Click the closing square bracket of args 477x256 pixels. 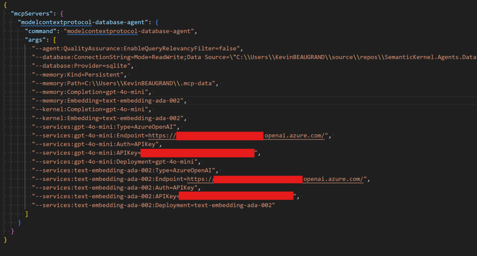27,214
